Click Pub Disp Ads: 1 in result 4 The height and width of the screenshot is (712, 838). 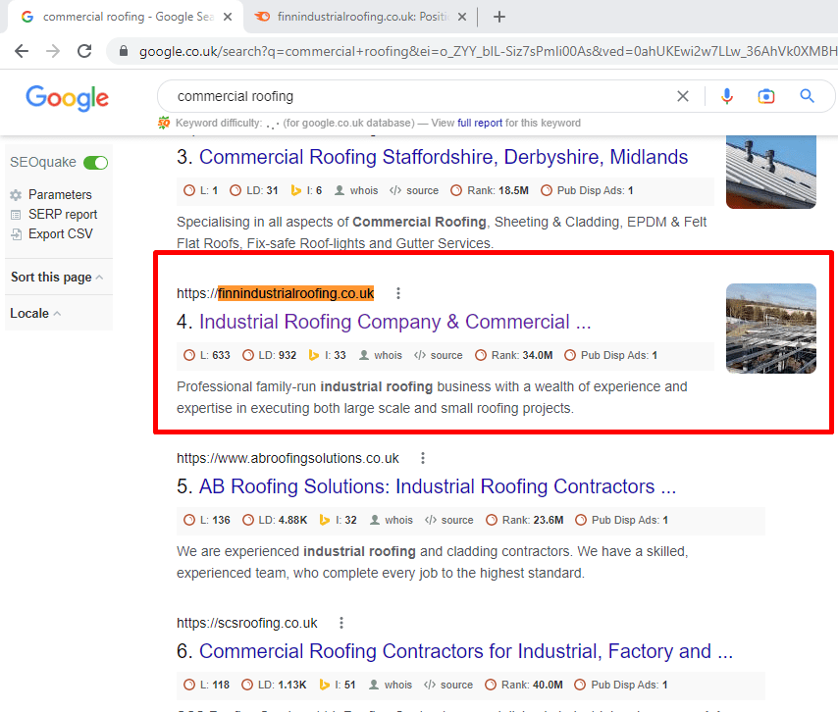611,355
